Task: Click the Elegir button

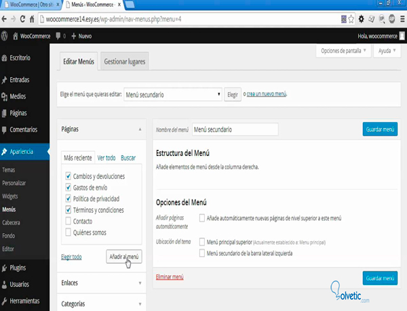Action: pyautogui.click(x=233, y=95)
